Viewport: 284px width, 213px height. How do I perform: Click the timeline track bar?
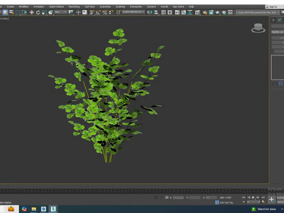point(134,191)
